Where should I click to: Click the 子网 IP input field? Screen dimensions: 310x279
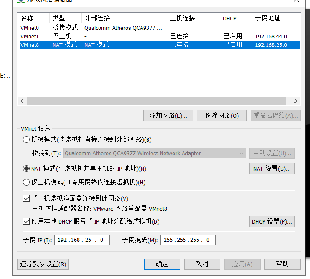click(x=82, y=240)
